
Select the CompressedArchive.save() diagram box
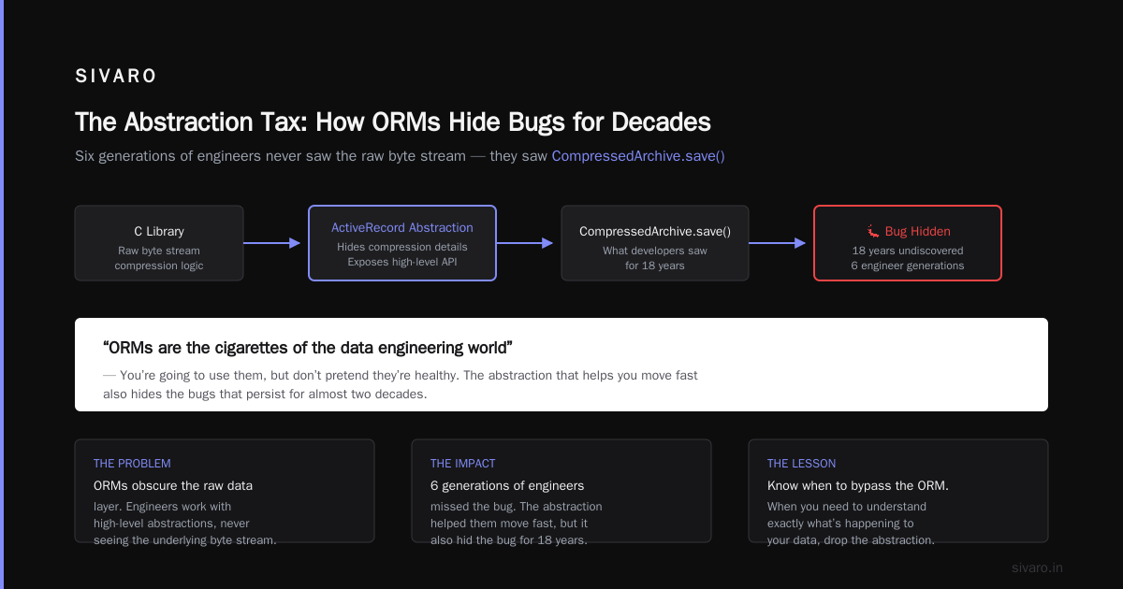(x=655, y=243)
